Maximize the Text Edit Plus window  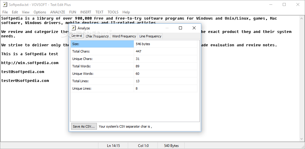pos(284,4)
